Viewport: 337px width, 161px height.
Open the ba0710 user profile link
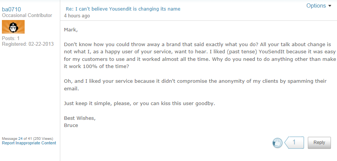tap(11, 9)
